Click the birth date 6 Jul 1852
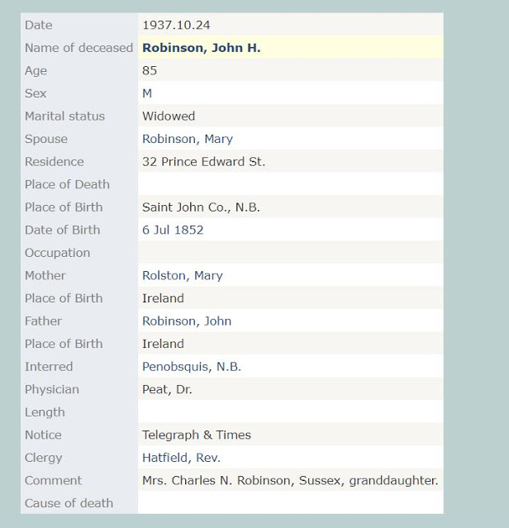The width and height of the screenshot is (509, 528). [x=173, y=230]
